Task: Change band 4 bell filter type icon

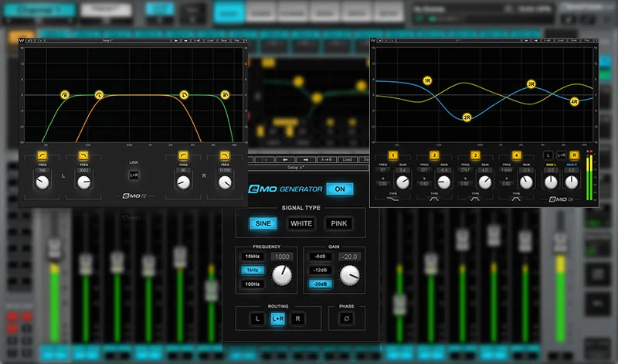Action: tap(516, 199)
